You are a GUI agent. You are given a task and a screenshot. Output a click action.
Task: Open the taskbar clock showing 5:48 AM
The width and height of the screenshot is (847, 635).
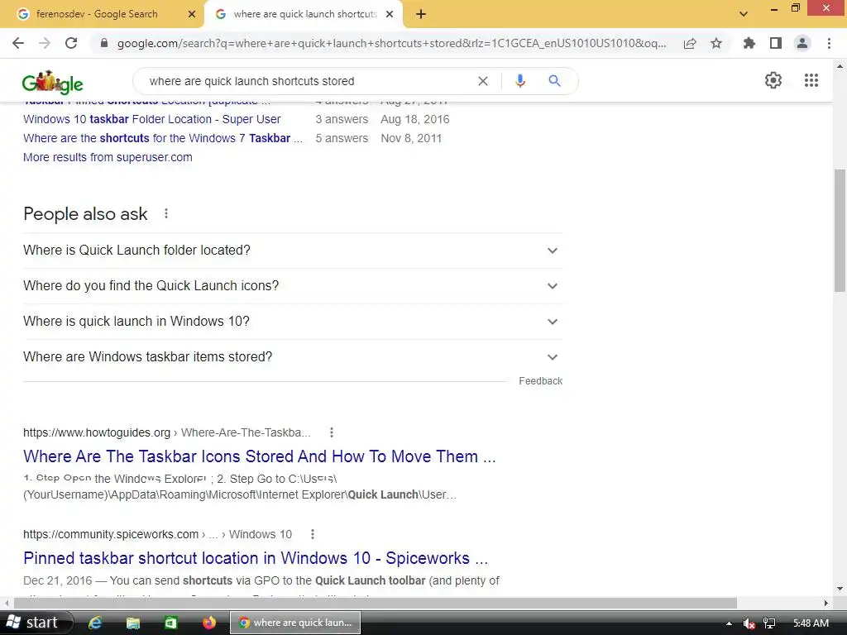[x=811, y=623]
